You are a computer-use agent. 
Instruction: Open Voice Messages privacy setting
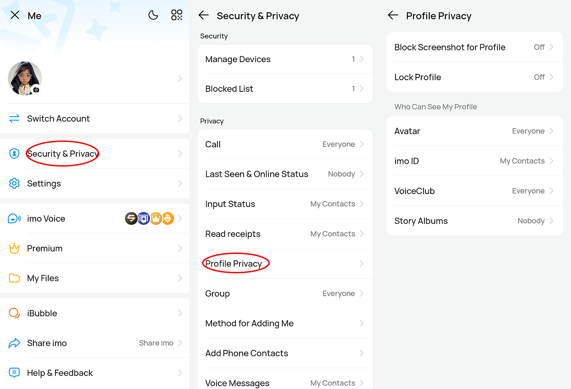tap(285, 379)
